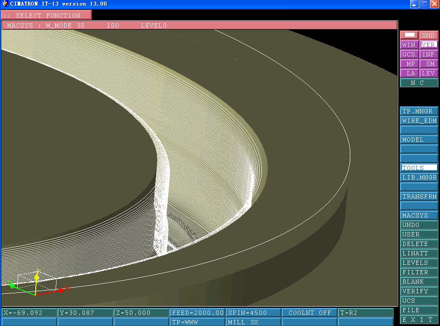
Task: Click the WIN window button
Action: 409,45
